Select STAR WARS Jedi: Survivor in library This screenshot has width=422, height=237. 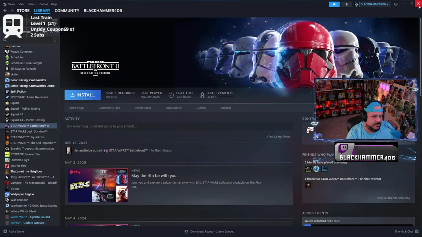pos(30,131)
